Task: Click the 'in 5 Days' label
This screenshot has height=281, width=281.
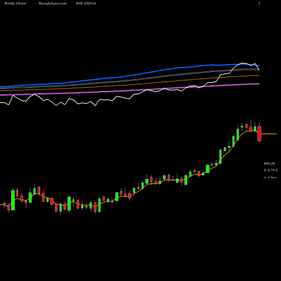Action: tap(270, 177)
